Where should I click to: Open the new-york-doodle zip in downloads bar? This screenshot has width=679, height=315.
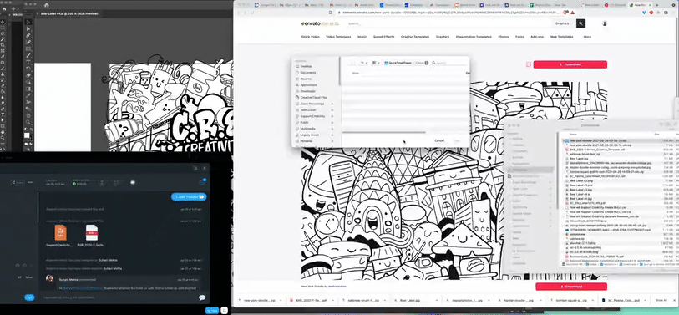pyautogui.click(x=259, y=300)
